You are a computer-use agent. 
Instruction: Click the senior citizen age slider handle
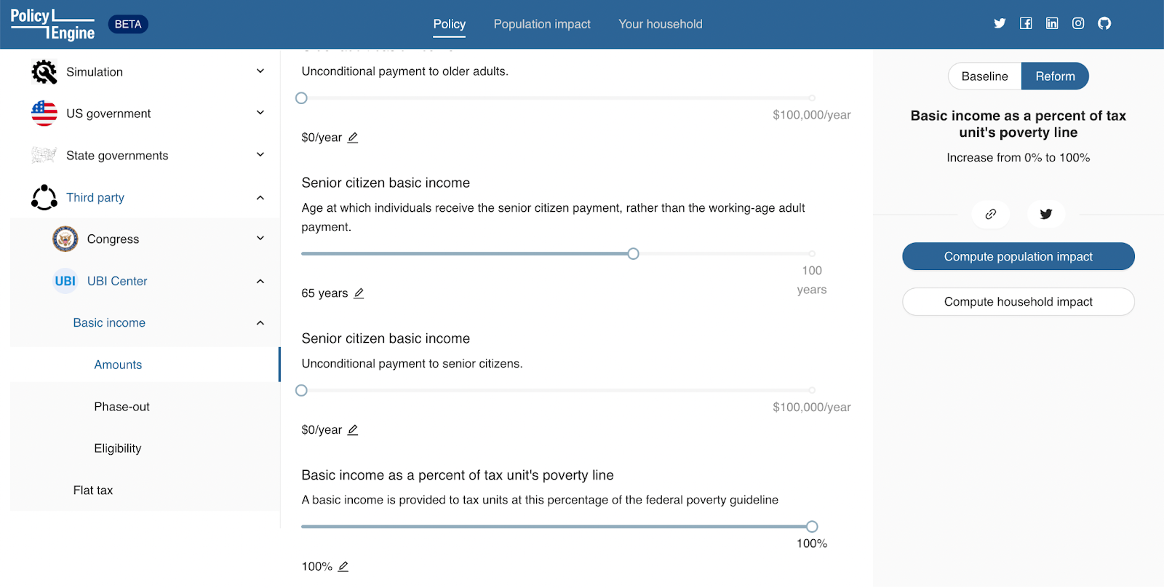tap(634, 254)
